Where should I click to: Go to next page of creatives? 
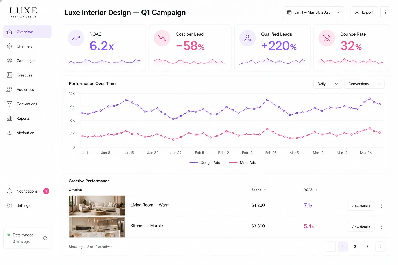pyautogui.click(x=380, y=246)
